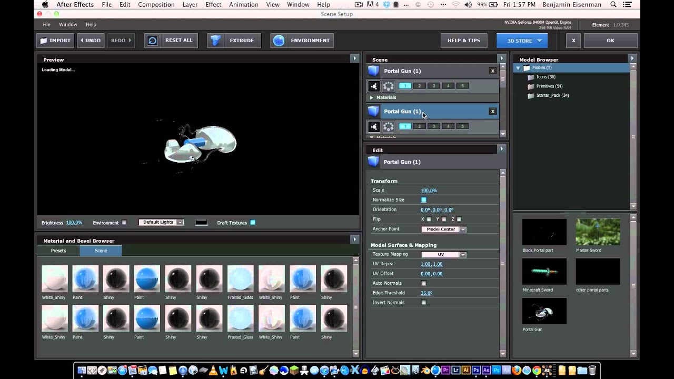
Task: Open Model Browser panel options arrow
Action: [x=632, y=58]
